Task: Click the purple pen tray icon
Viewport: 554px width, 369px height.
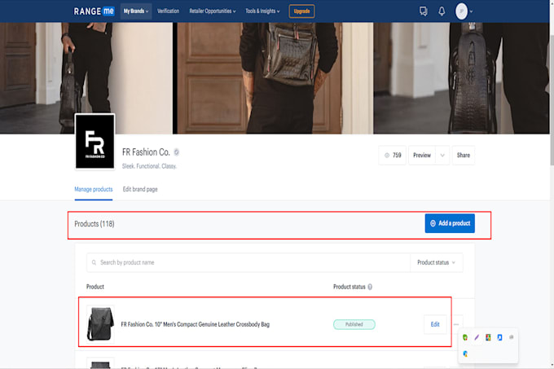Action: coord(477,337)
